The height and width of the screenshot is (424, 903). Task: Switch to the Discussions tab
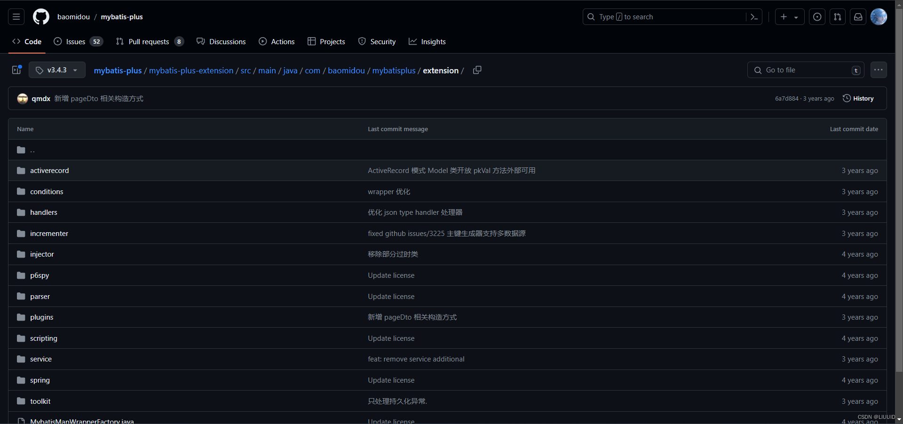pyautogui.click(x=228, y=41)
